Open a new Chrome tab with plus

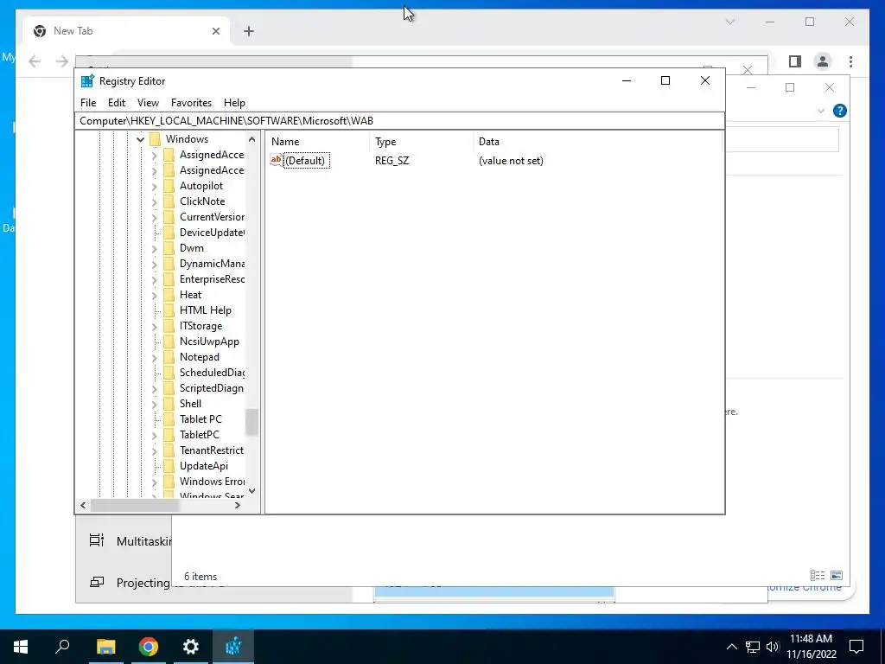click(249, 31)
